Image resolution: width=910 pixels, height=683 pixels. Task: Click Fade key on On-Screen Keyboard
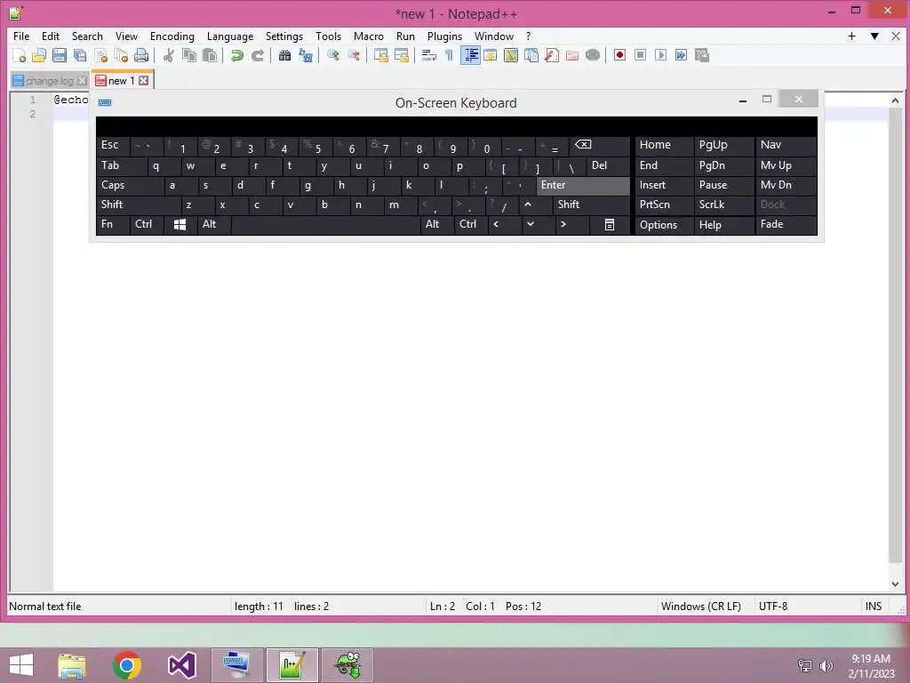tap(786, 224)
